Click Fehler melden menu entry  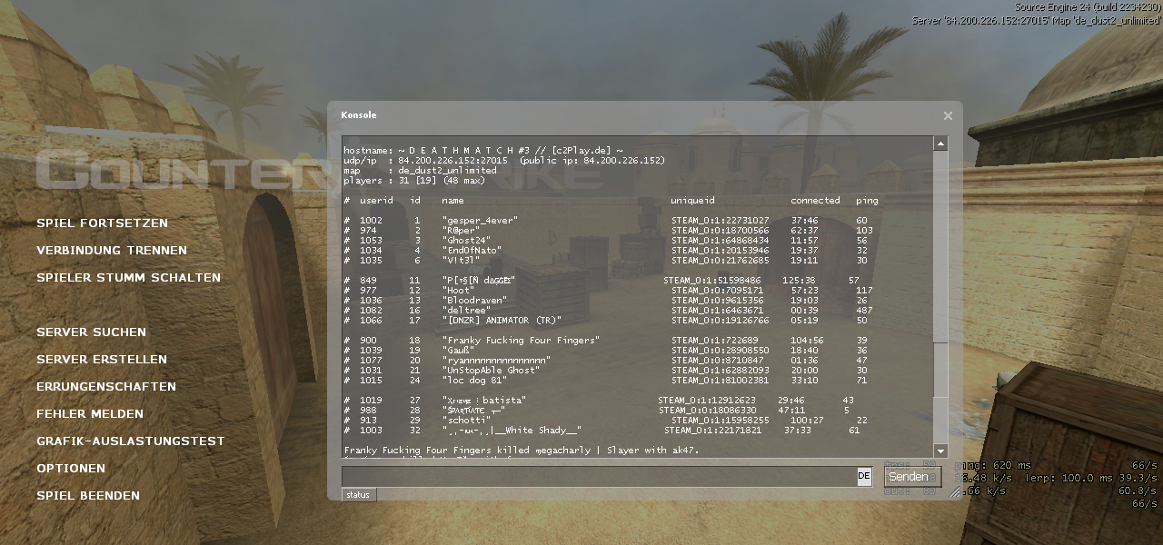[90, 414]
